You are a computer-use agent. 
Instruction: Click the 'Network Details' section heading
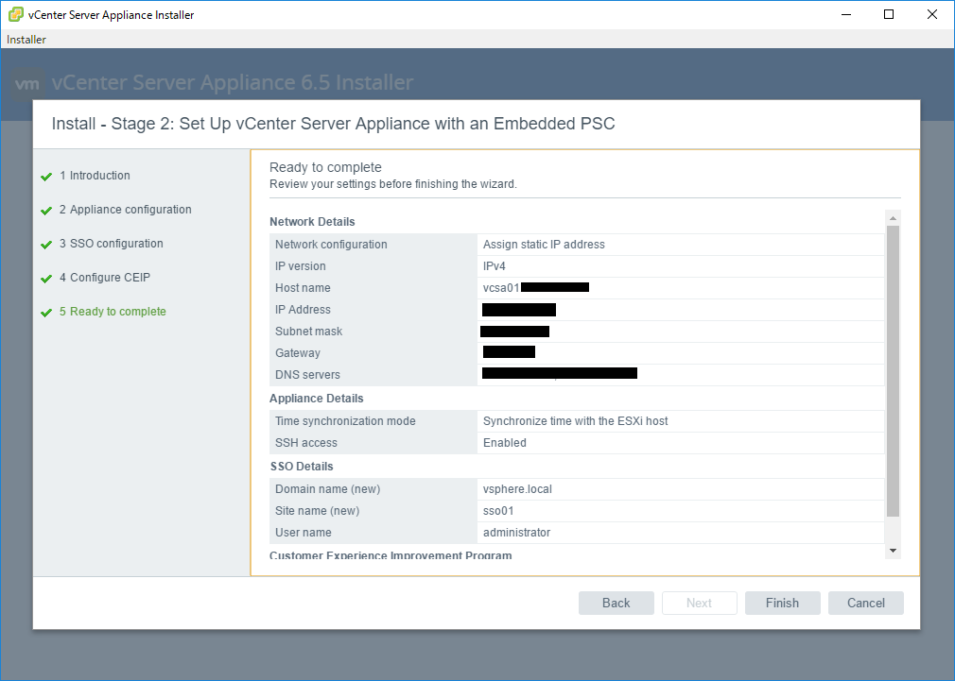[312, 222]
